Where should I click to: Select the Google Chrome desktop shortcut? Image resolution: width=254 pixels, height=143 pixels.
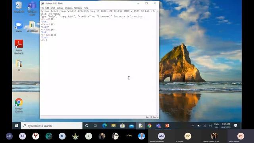click(x=19, y=105)
